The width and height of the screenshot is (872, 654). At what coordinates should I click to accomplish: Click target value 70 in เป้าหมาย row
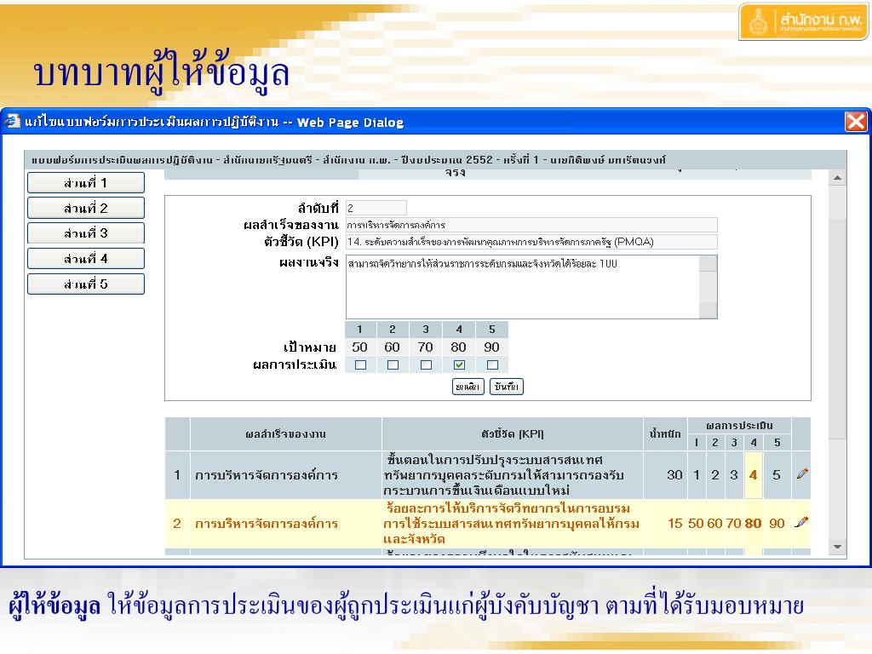point(426,347)
